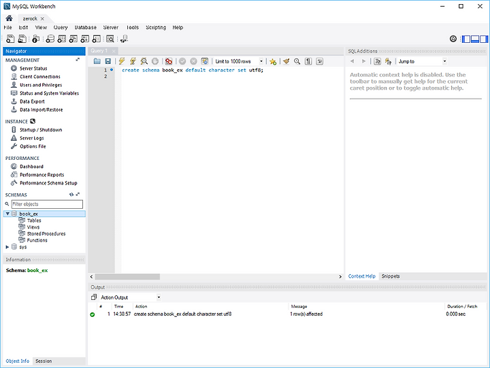Select the Object Info tab
The image size is (490, 368).
tap(18, 361)
